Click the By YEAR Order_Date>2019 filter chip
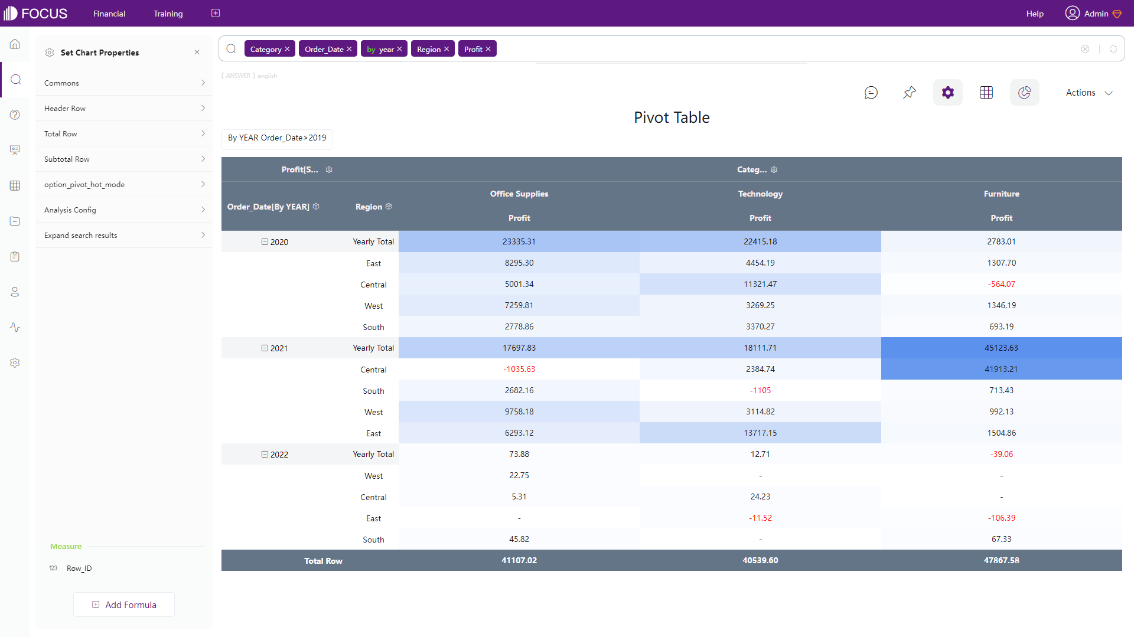This screenshot has height=637, width=1134. pos(277,138)
